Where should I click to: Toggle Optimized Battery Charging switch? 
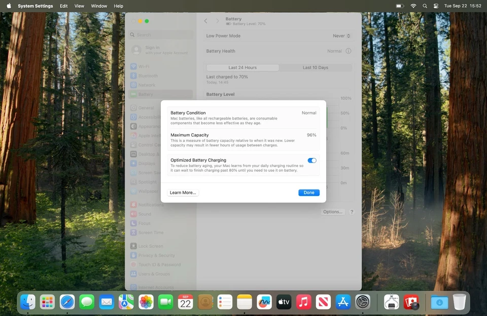[312, 161]
